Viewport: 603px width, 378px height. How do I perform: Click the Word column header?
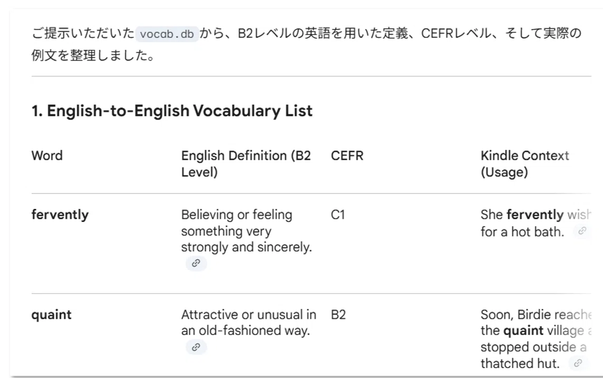(x=47, y=156)
